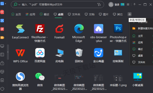Switch to the 文档 tab
153x93 pixels.
point(90,14)
